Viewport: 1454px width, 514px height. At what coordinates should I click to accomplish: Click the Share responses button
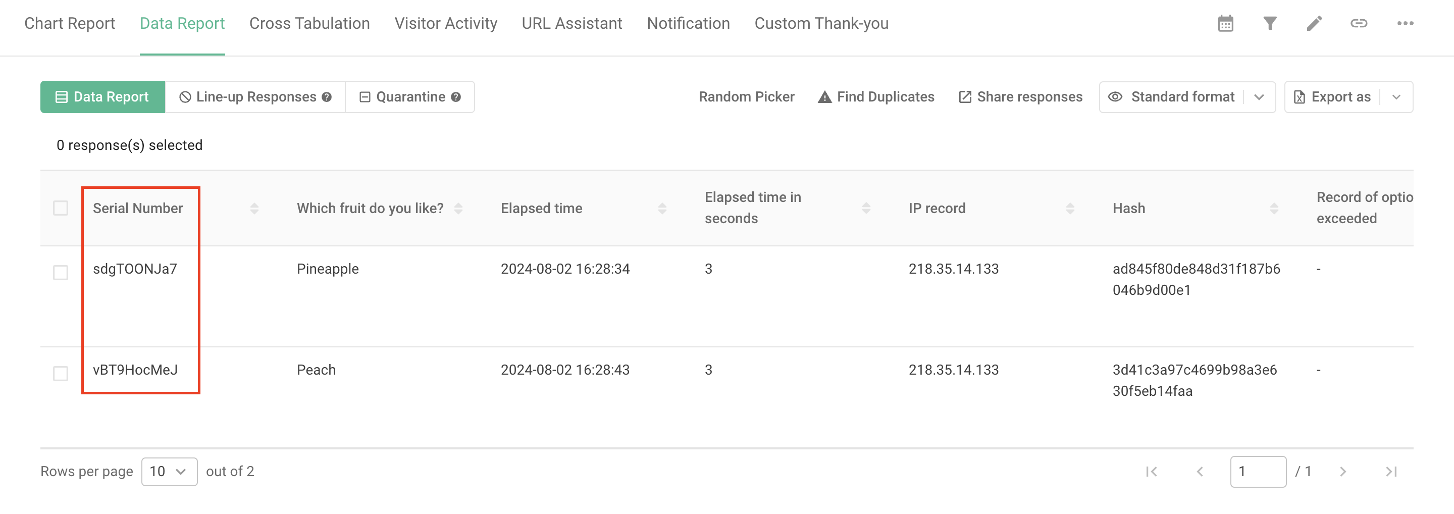[1020, 97]
